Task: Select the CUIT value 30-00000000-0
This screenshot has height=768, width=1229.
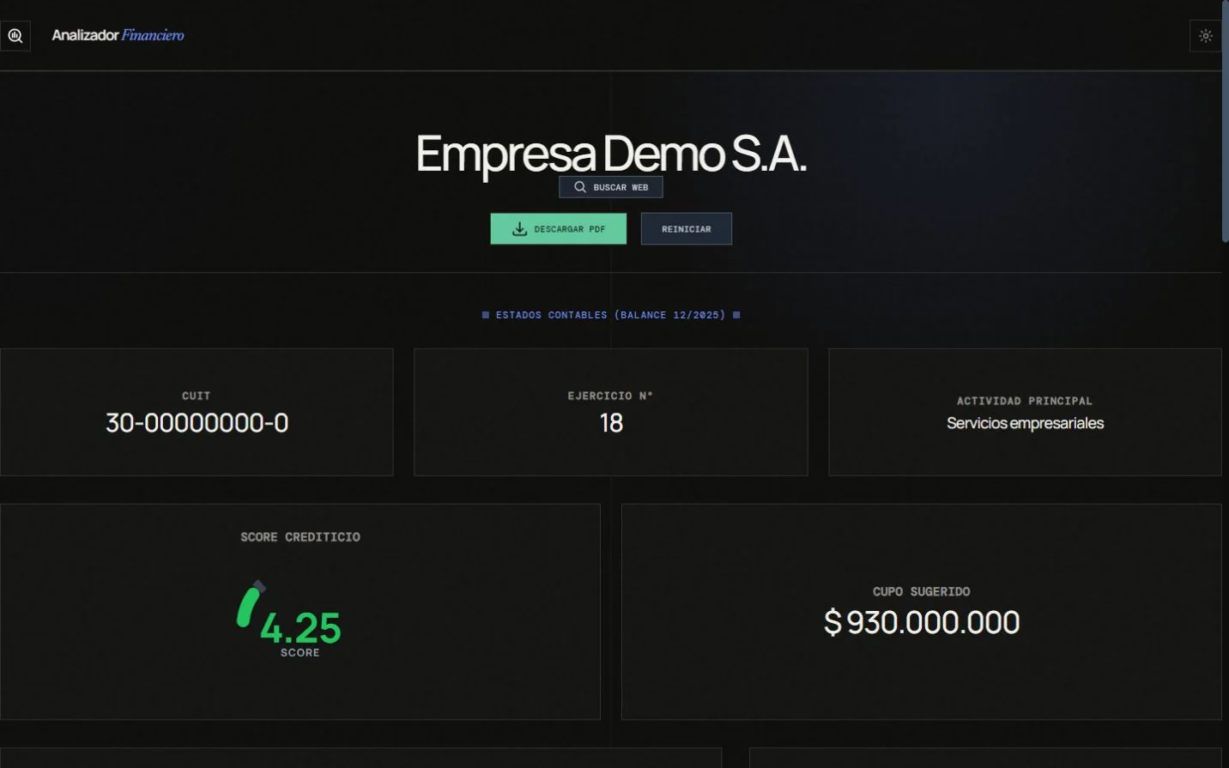Action: (197, 423)
